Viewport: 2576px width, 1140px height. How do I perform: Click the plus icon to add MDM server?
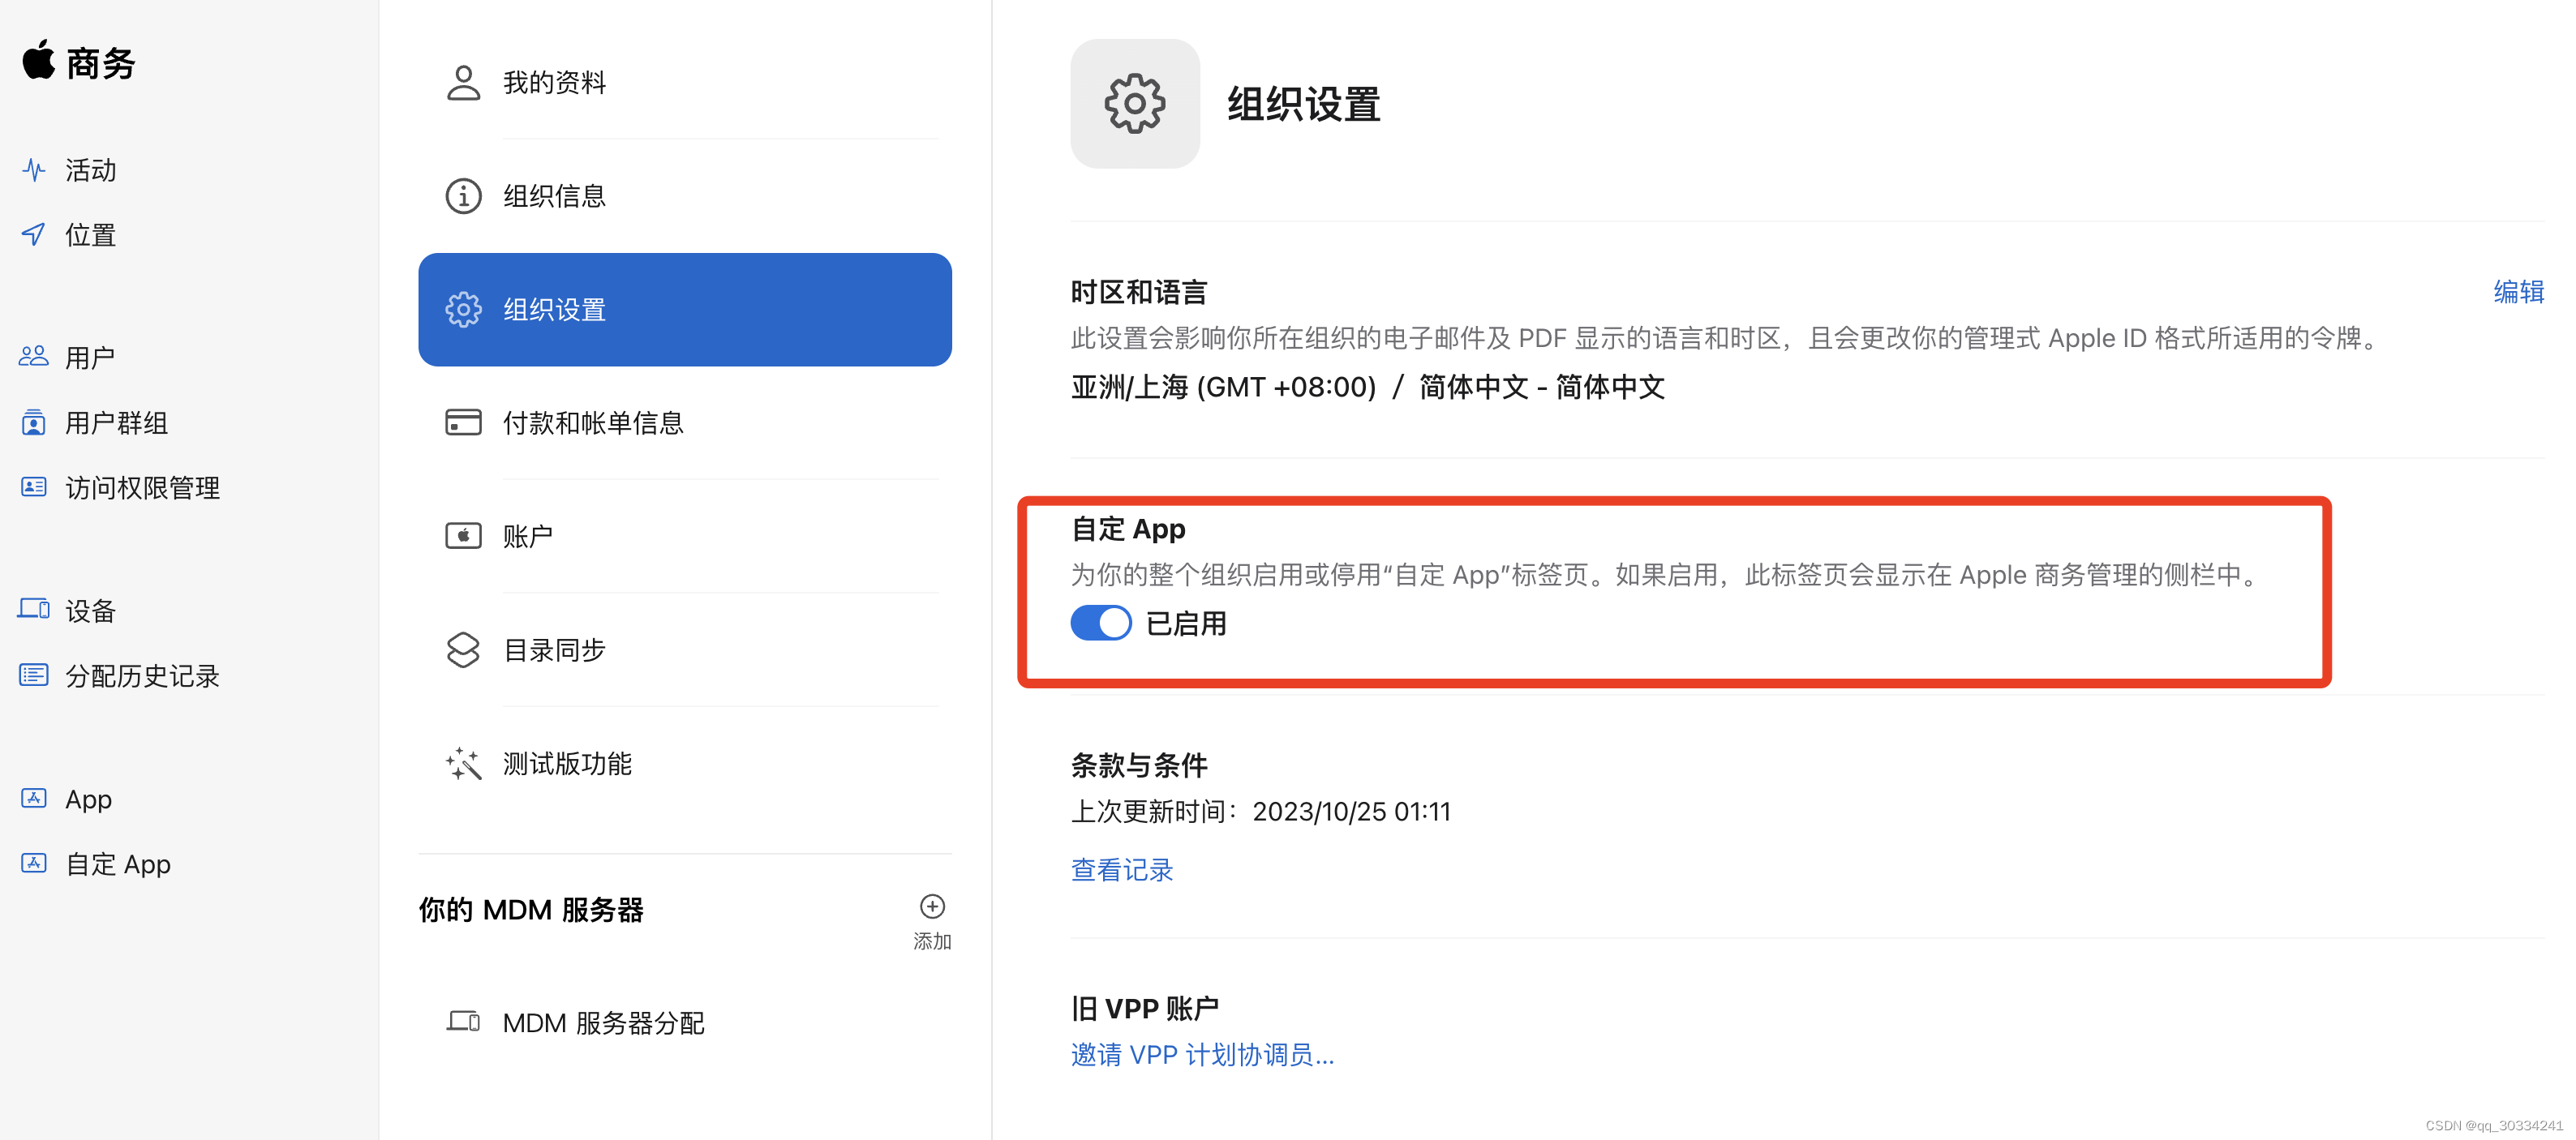click(x=932, y=907)
